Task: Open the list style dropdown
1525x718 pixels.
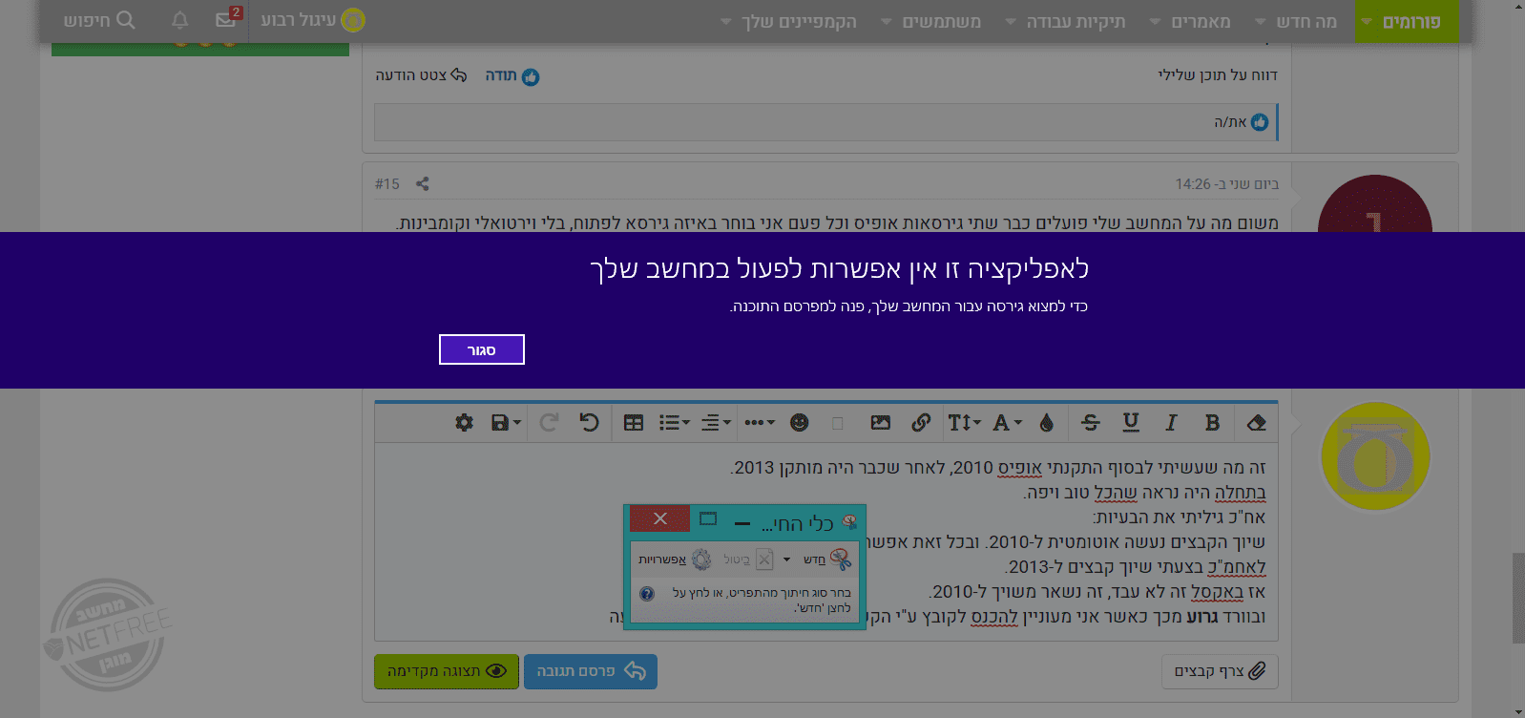Action: (x=675, y=422)
